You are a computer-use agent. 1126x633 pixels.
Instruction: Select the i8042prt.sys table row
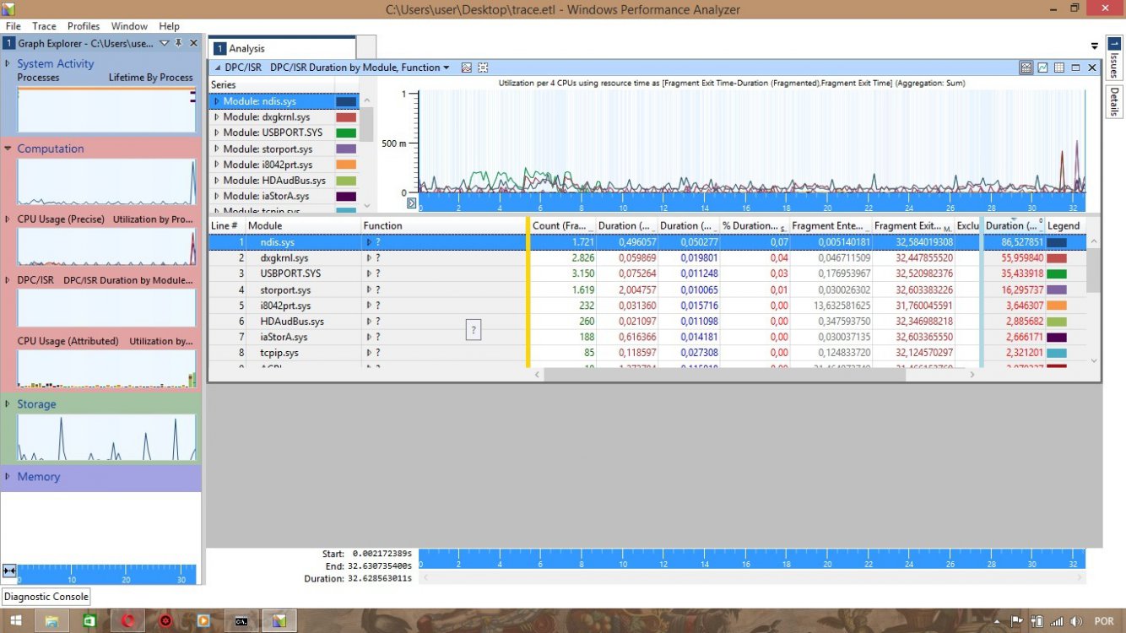click(647, 306)
